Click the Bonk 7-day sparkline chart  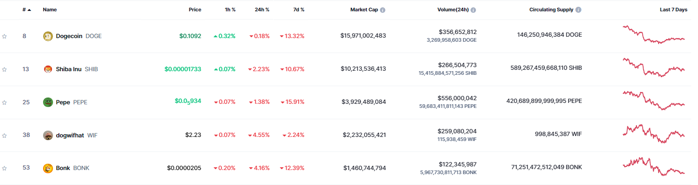654,167
